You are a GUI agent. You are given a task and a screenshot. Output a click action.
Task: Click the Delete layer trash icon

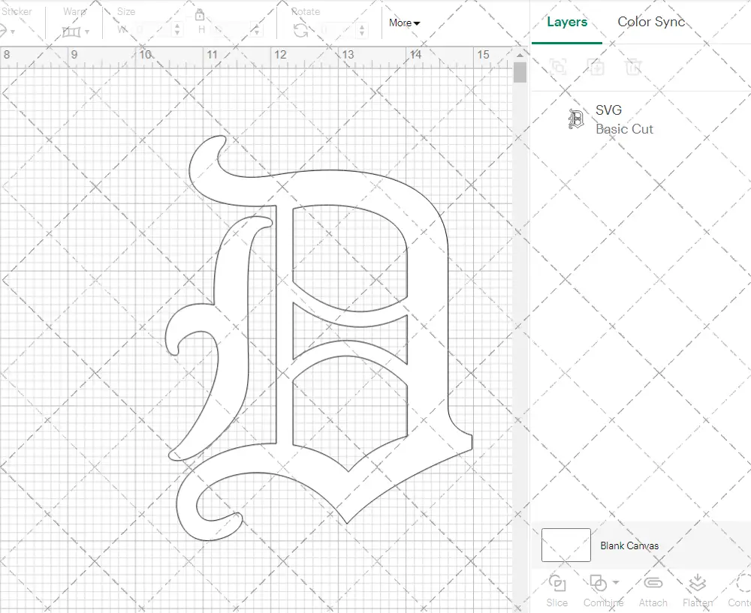pyautogui.click(x=634, y=67)
